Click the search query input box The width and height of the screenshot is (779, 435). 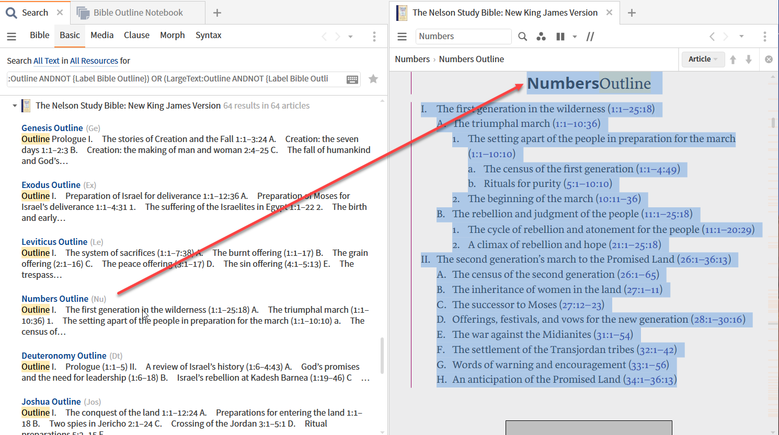coord(175,79)
